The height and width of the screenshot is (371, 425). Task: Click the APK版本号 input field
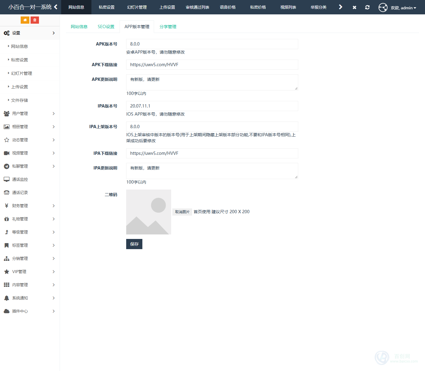(212, 44)
